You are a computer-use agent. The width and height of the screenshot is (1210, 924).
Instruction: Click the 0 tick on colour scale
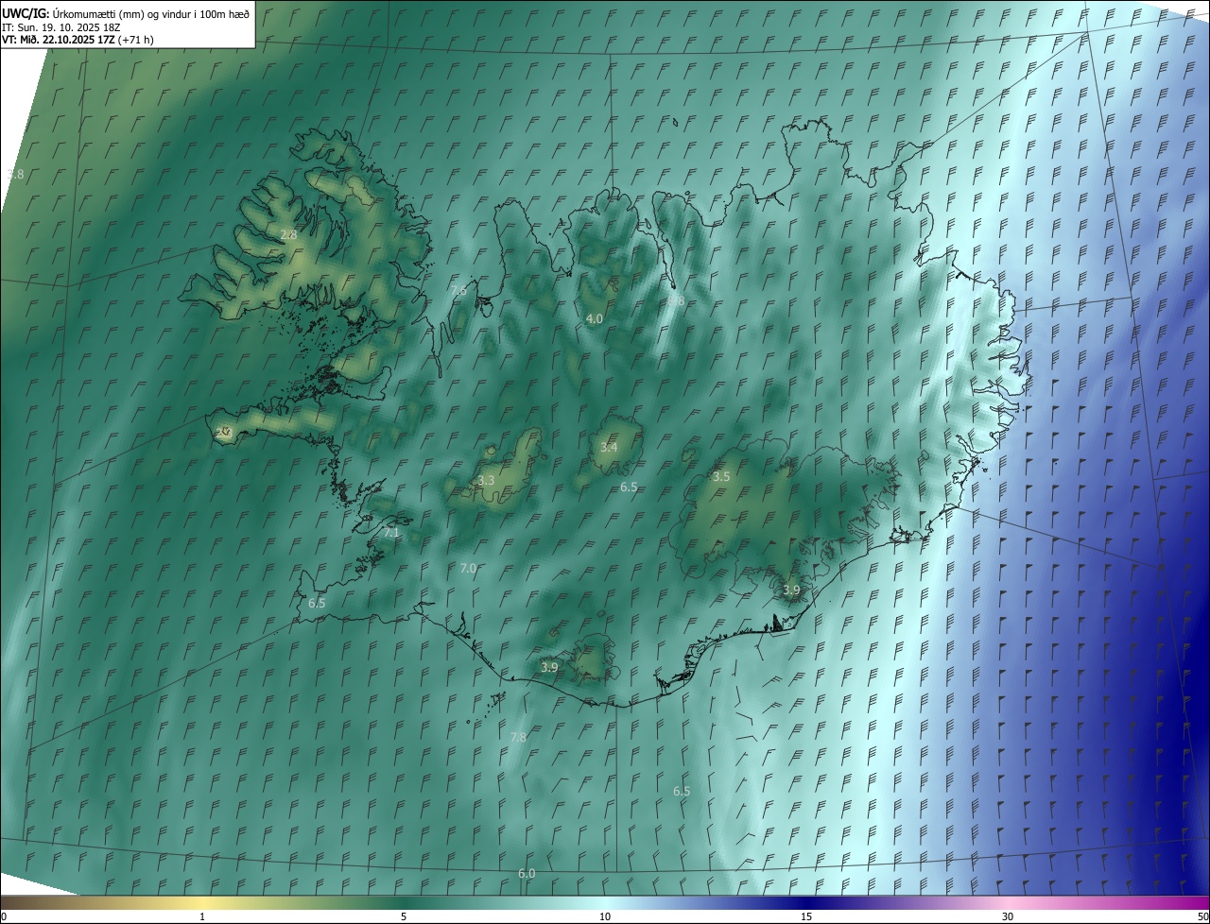tap(3, 917)
